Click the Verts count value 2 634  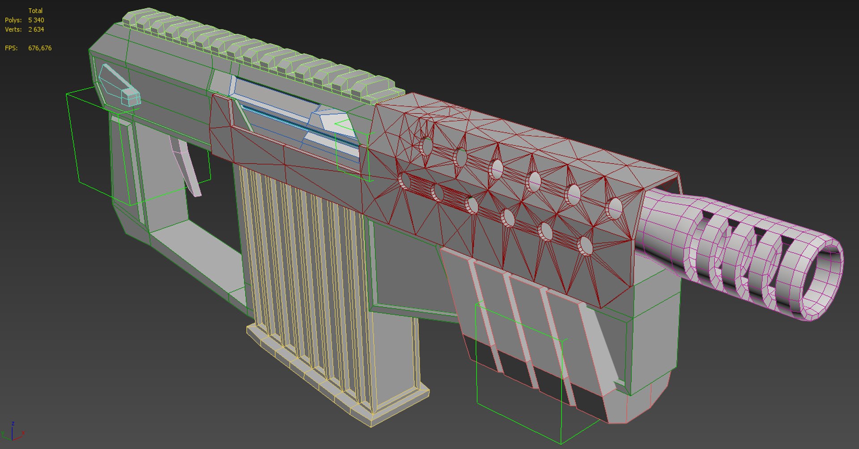(x=36, y=30)
